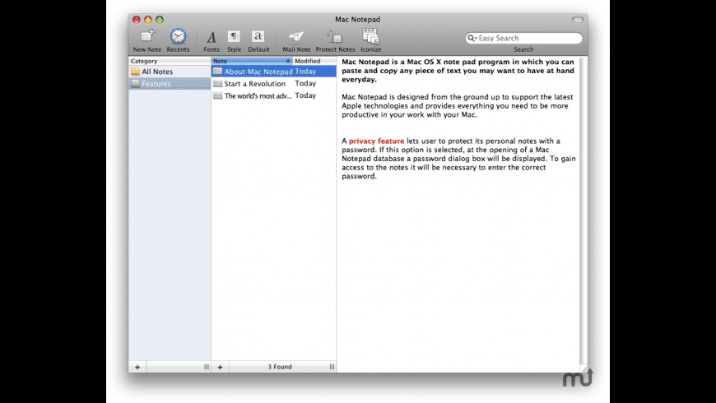Grab the note list resize handle
Image resolution: width=716 pixels, height=403 pixels.
click(x=332, y=367)
